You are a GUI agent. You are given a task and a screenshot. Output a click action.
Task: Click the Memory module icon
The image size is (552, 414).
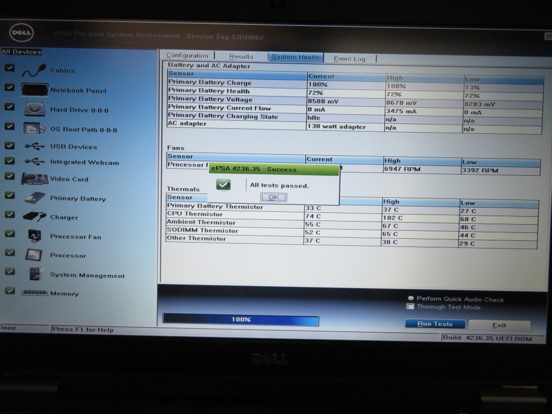34,293
